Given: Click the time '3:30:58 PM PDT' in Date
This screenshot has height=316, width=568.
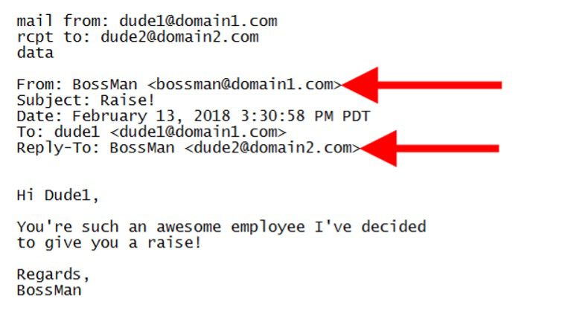Looking at the screenshot, I should (x=305, y=116).
